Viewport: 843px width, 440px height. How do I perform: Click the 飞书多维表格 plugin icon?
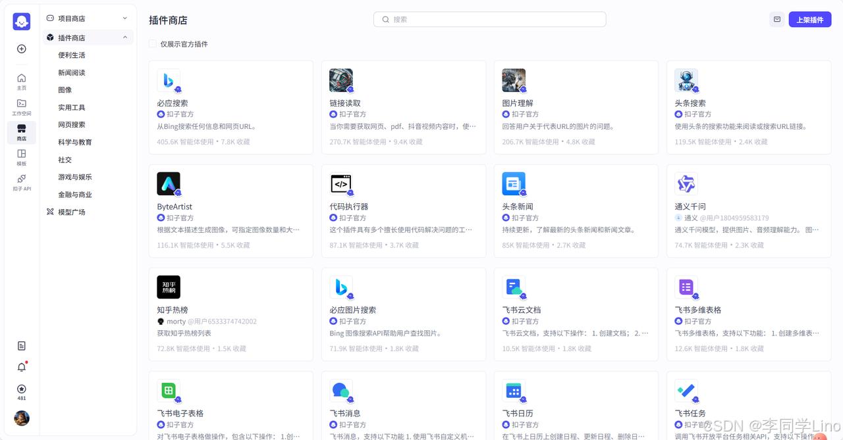(686, 287)
